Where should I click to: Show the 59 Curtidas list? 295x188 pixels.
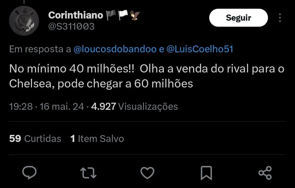35,139
